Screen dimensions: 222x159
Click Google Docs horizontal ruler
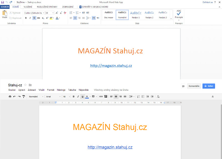(x=110, y=103)
